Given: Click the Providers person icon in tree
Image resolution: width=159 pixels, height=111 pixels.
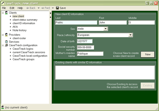Looking at the screenshot, I should (6, 35).
